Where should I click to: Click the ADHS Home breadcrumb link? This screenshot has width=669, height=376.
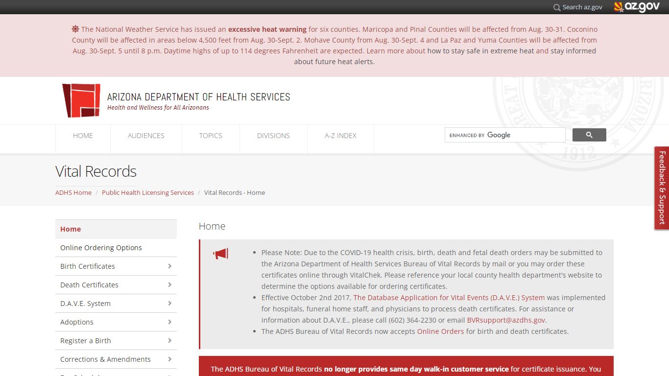[x=73, y=192]
